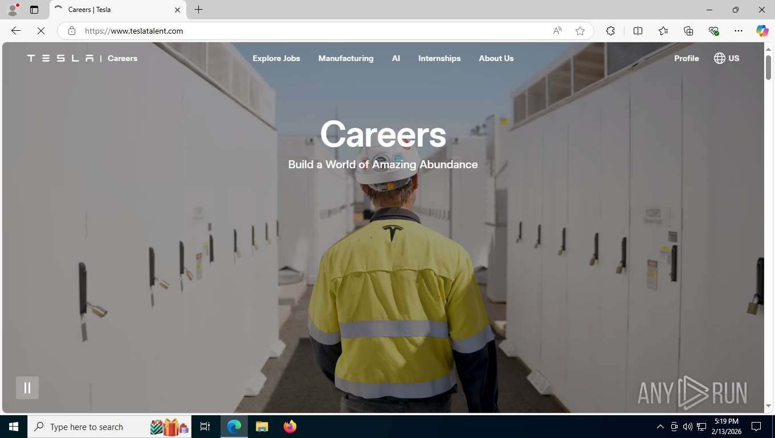Go back with the browser back arrow
This screenshot has height=438, width=775.
tap(16, 31)
